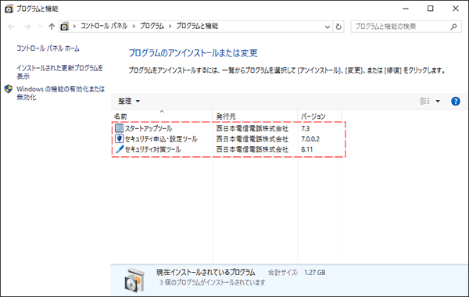Screen dimensions: 469x297
Task: Click the control panel icon in address bar
Action: (x=64, y=27)
